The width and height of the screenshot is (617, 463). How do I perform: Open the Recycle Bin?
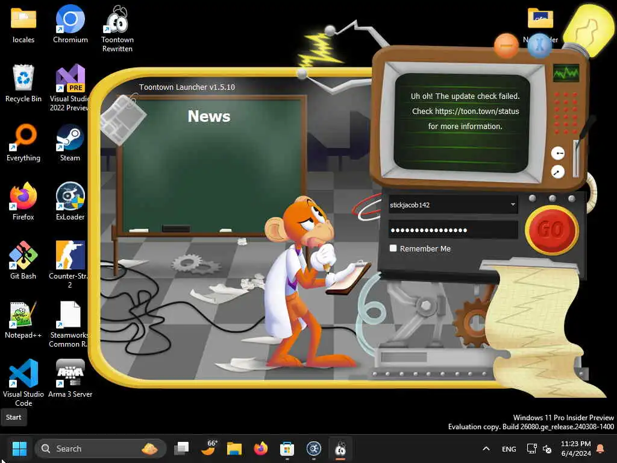click(23, 83)
